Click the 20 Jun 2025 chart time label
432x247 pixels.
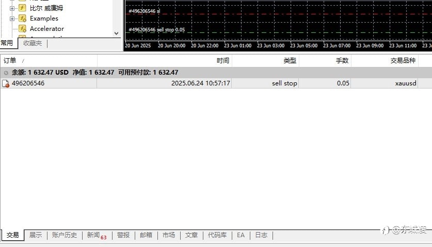138,46
